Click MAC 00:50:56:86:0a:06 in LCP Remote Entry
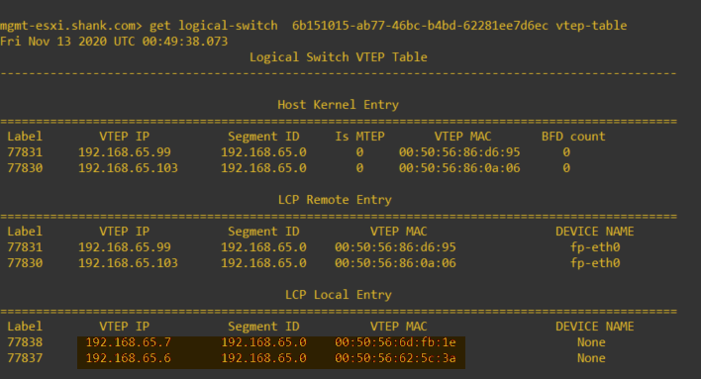Image resolution: width=701 pixels, height=379 pixels. pos(395,263)
